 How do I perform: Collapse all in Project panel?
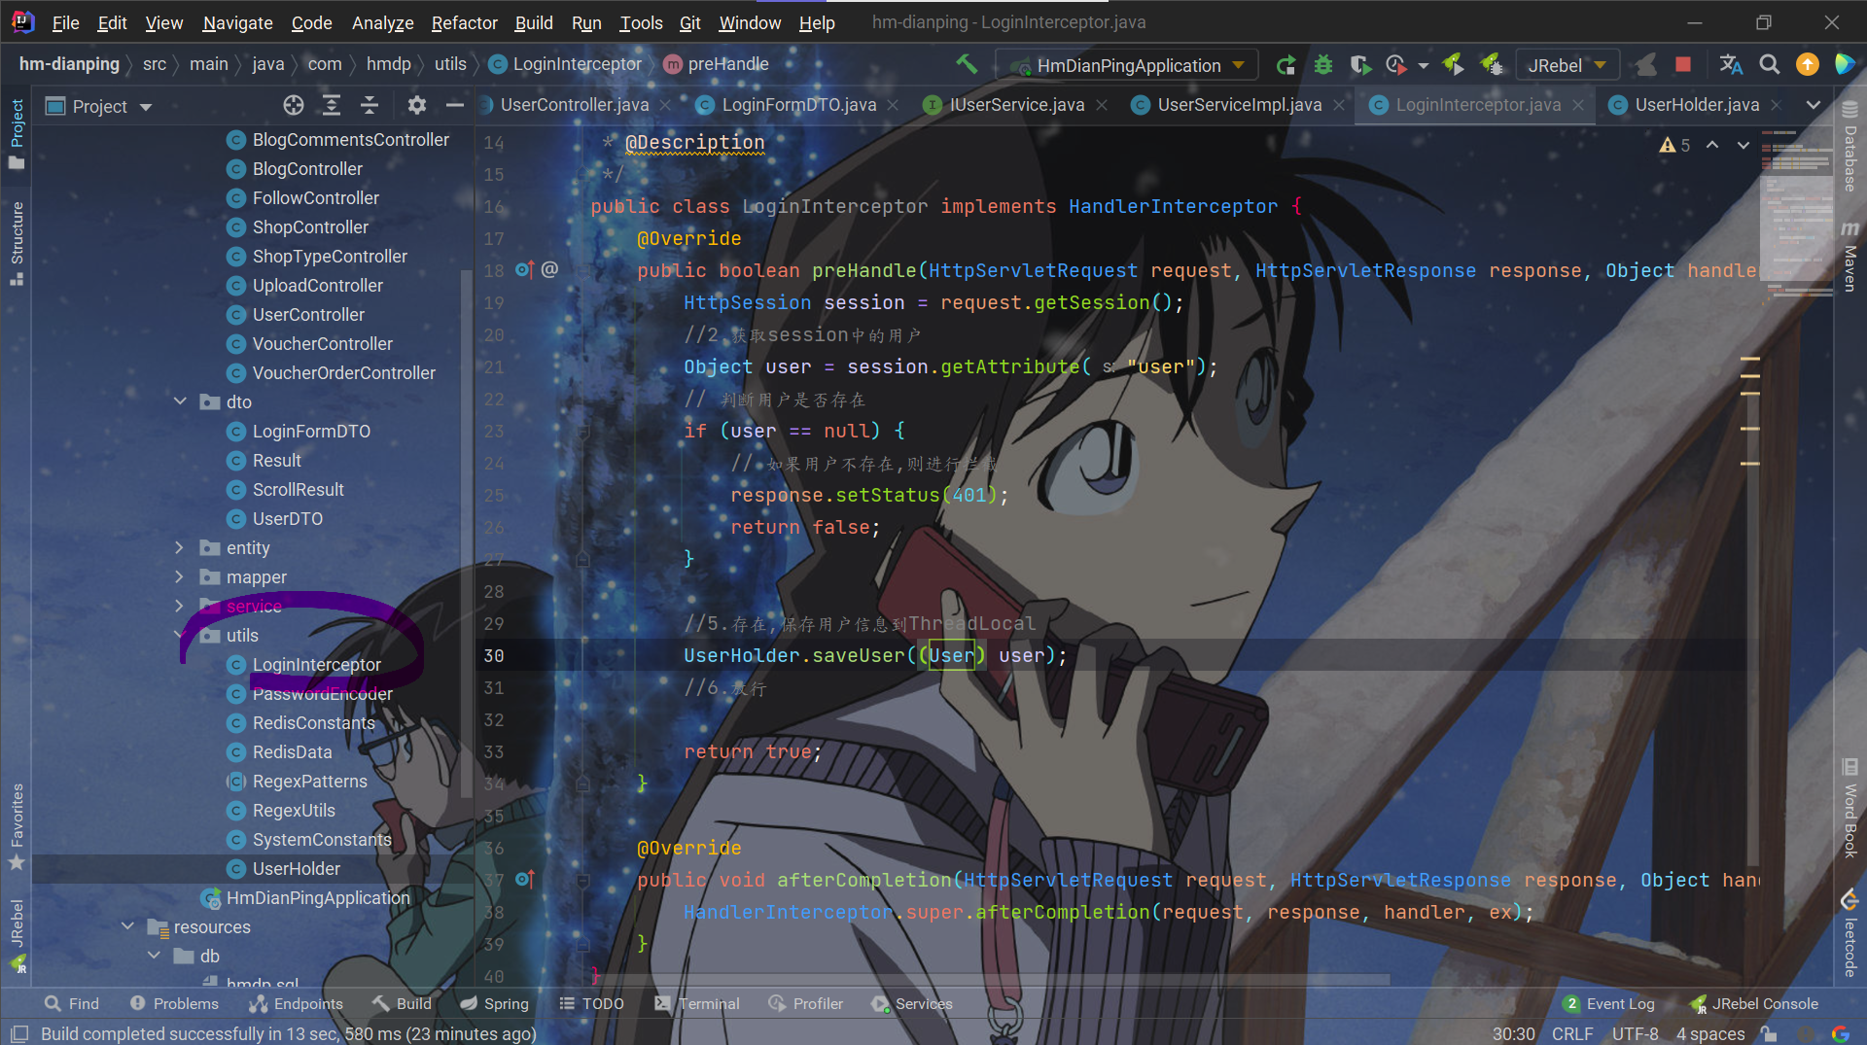point(370,105)
